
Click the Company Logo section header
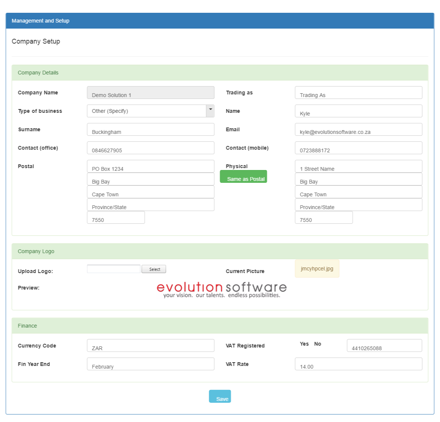[220, 251]
